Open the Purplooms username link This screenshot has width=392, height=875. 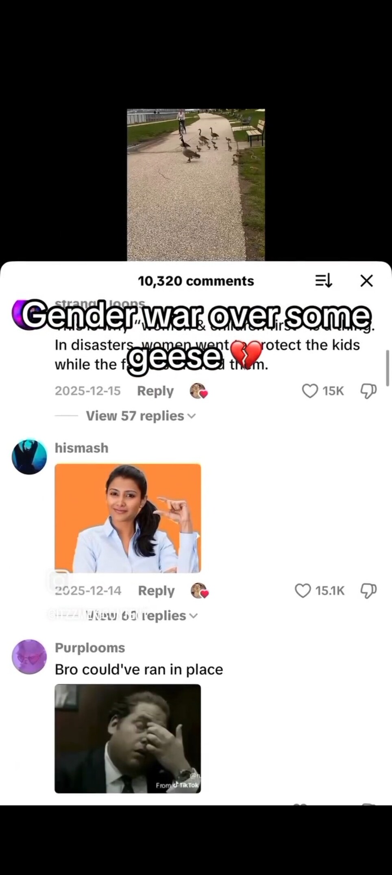click(x=90, y=647)
